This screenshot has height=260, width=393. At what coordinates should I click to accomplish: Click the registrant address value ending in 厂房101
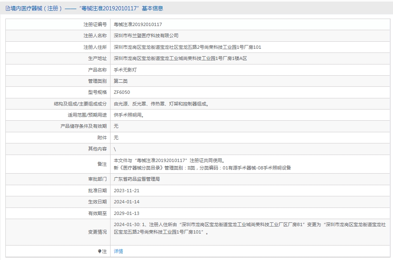pyautogui.click(x=188, y=47)
